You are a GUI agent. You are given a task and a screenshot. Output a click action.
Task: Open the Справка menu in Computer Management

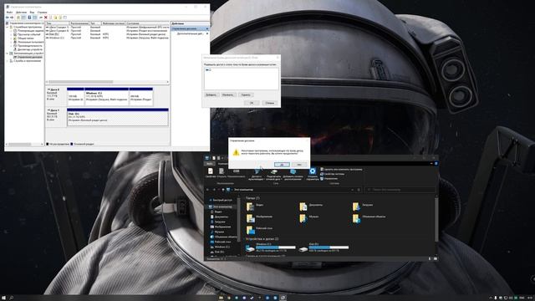(x=43, y=12)
